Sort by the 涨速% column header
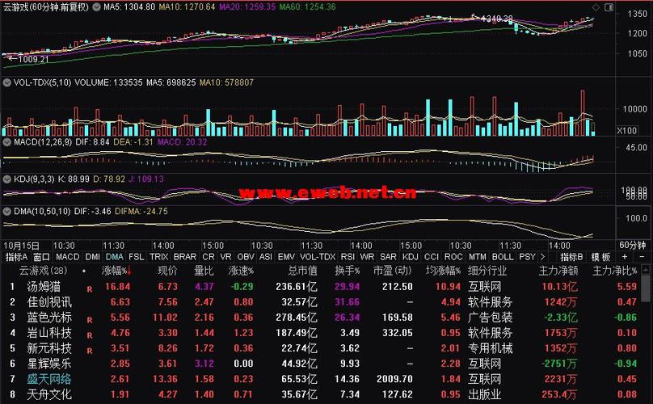 pos(241,271)
